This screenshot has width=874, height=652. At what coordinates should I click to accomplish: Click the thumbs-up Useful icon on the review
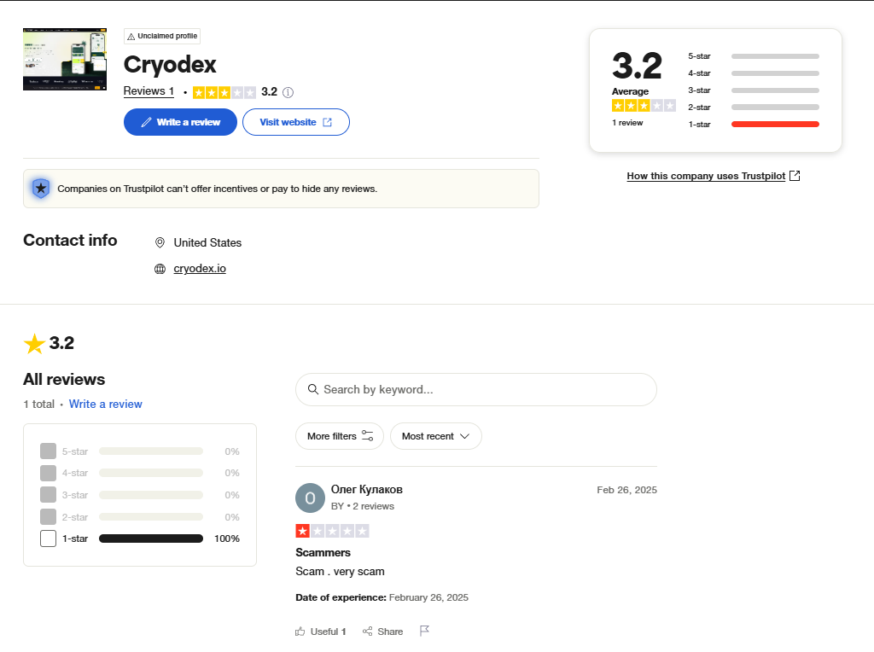click(x=300, y=631)
